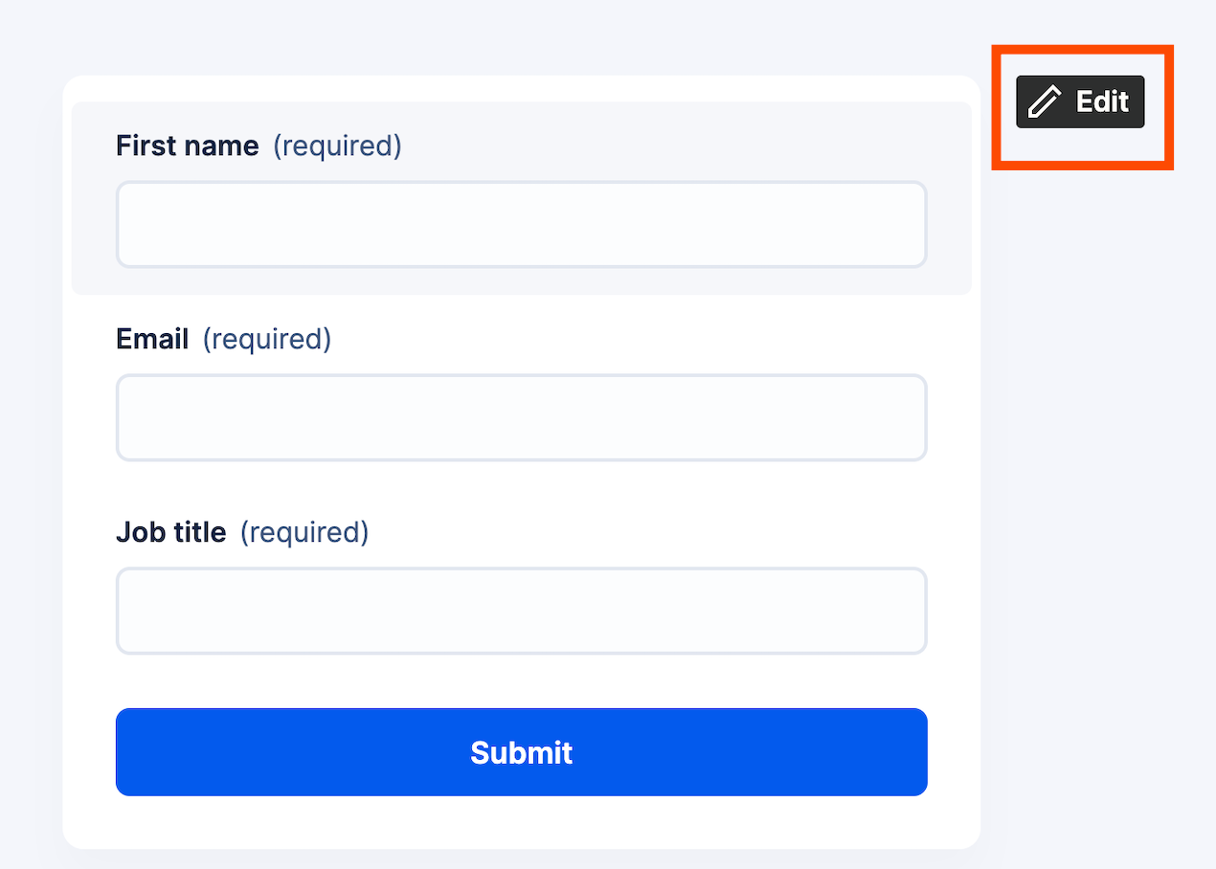Click the First name field label

coord(187,145)
